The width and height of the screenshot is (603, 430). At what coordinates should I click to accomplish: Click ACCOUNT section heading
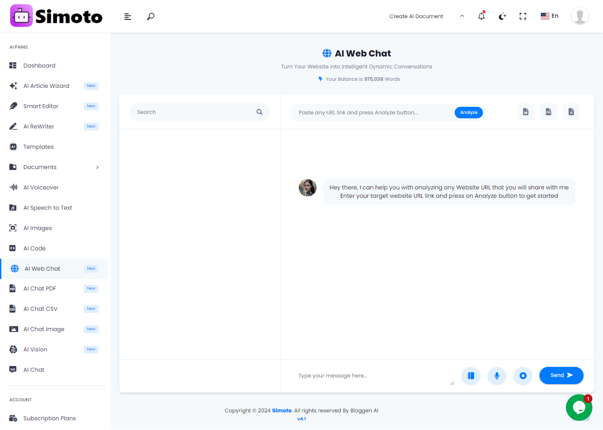pos(20,400)
